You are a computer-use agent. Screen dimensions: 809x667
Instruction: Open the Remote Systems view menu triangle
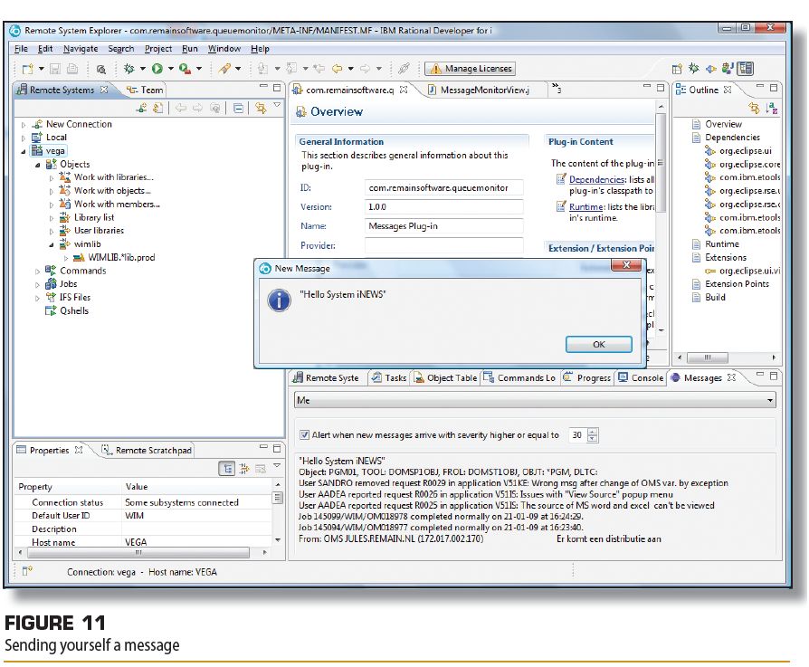coord(277,105)
